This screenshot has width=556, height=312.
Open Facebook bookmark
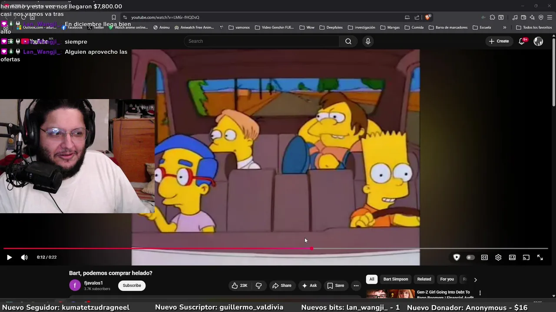pyautogui.click(x=72, y=27)
